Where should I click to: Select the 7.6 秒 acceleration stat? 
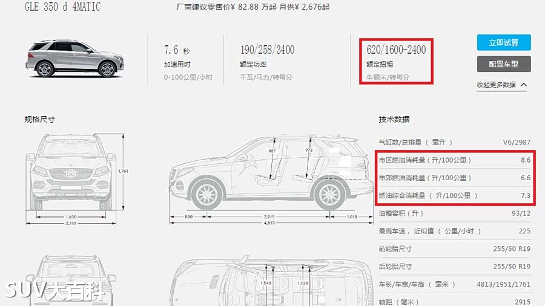point(177,50)
